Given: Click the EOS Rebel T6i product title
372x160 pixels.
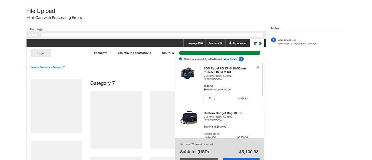Looking at the screenshot, I should 225,70.
